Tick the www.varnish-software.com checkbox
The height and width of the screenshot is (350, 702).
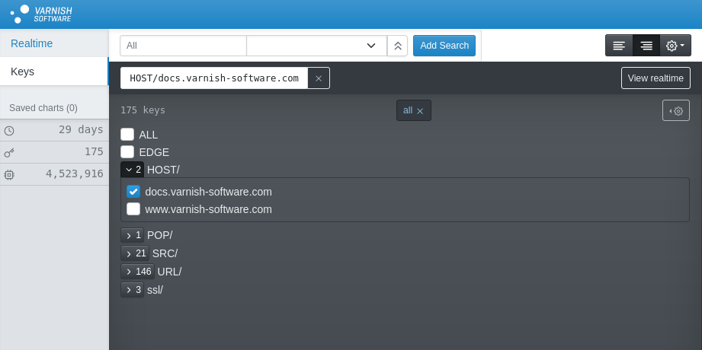(133, 209)
